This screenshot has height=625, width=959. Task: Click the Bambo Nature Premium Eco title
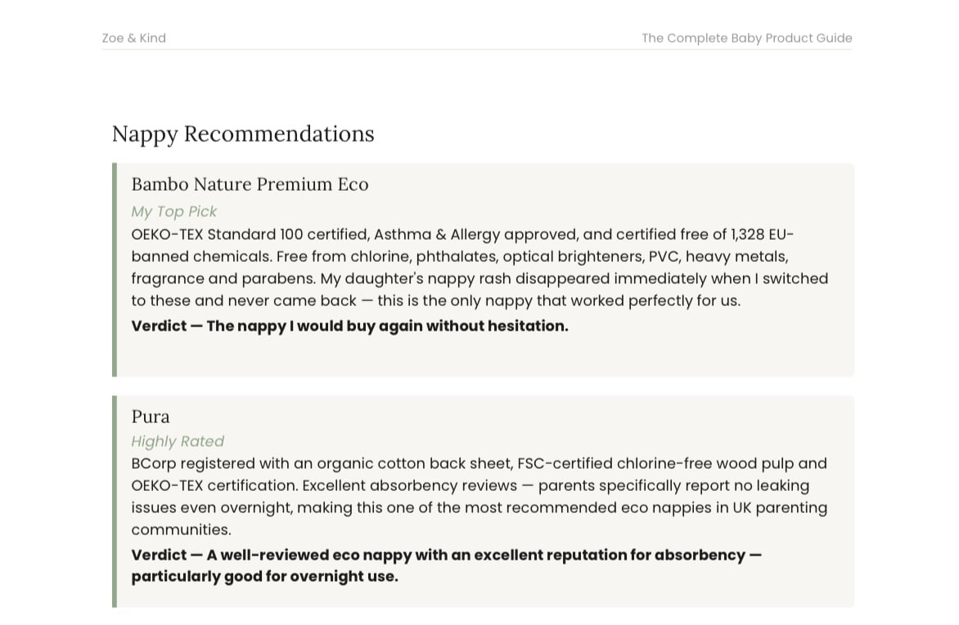tap(250, 184)
